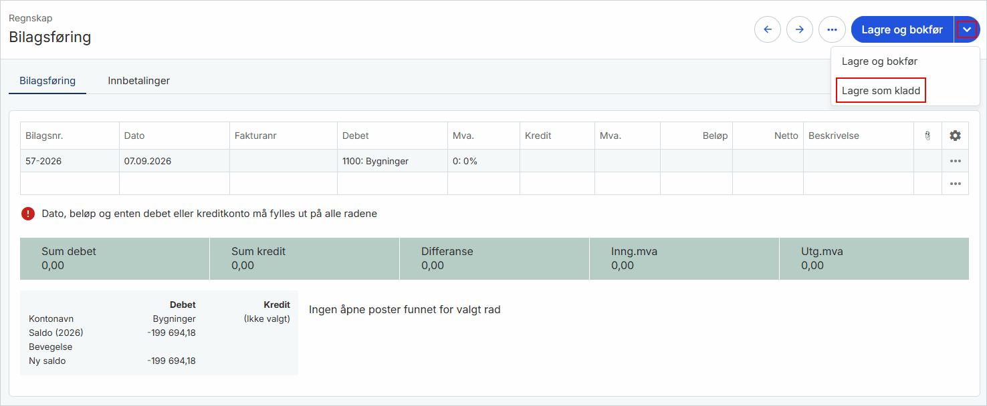Click the blue 'Lagre og bokfør' button
The height and width of the screenshot is (406, 987).
902,29
